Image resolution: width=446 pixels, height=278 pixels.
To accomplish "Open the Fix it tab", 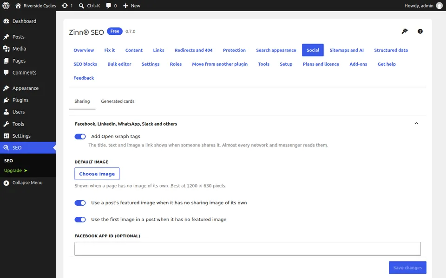I will pyautogui.click(x=110, y=50).
